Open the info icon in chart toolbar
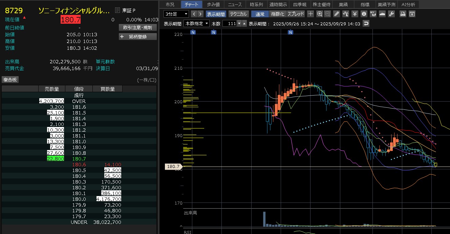The image size is (450, 234). click(364, 14)
